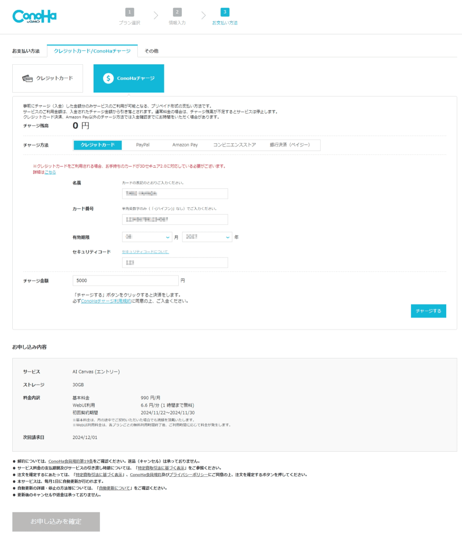Click the credit card icon on クレジットカード
Viewport: 462px width, 545px height.
pos(27,79)
